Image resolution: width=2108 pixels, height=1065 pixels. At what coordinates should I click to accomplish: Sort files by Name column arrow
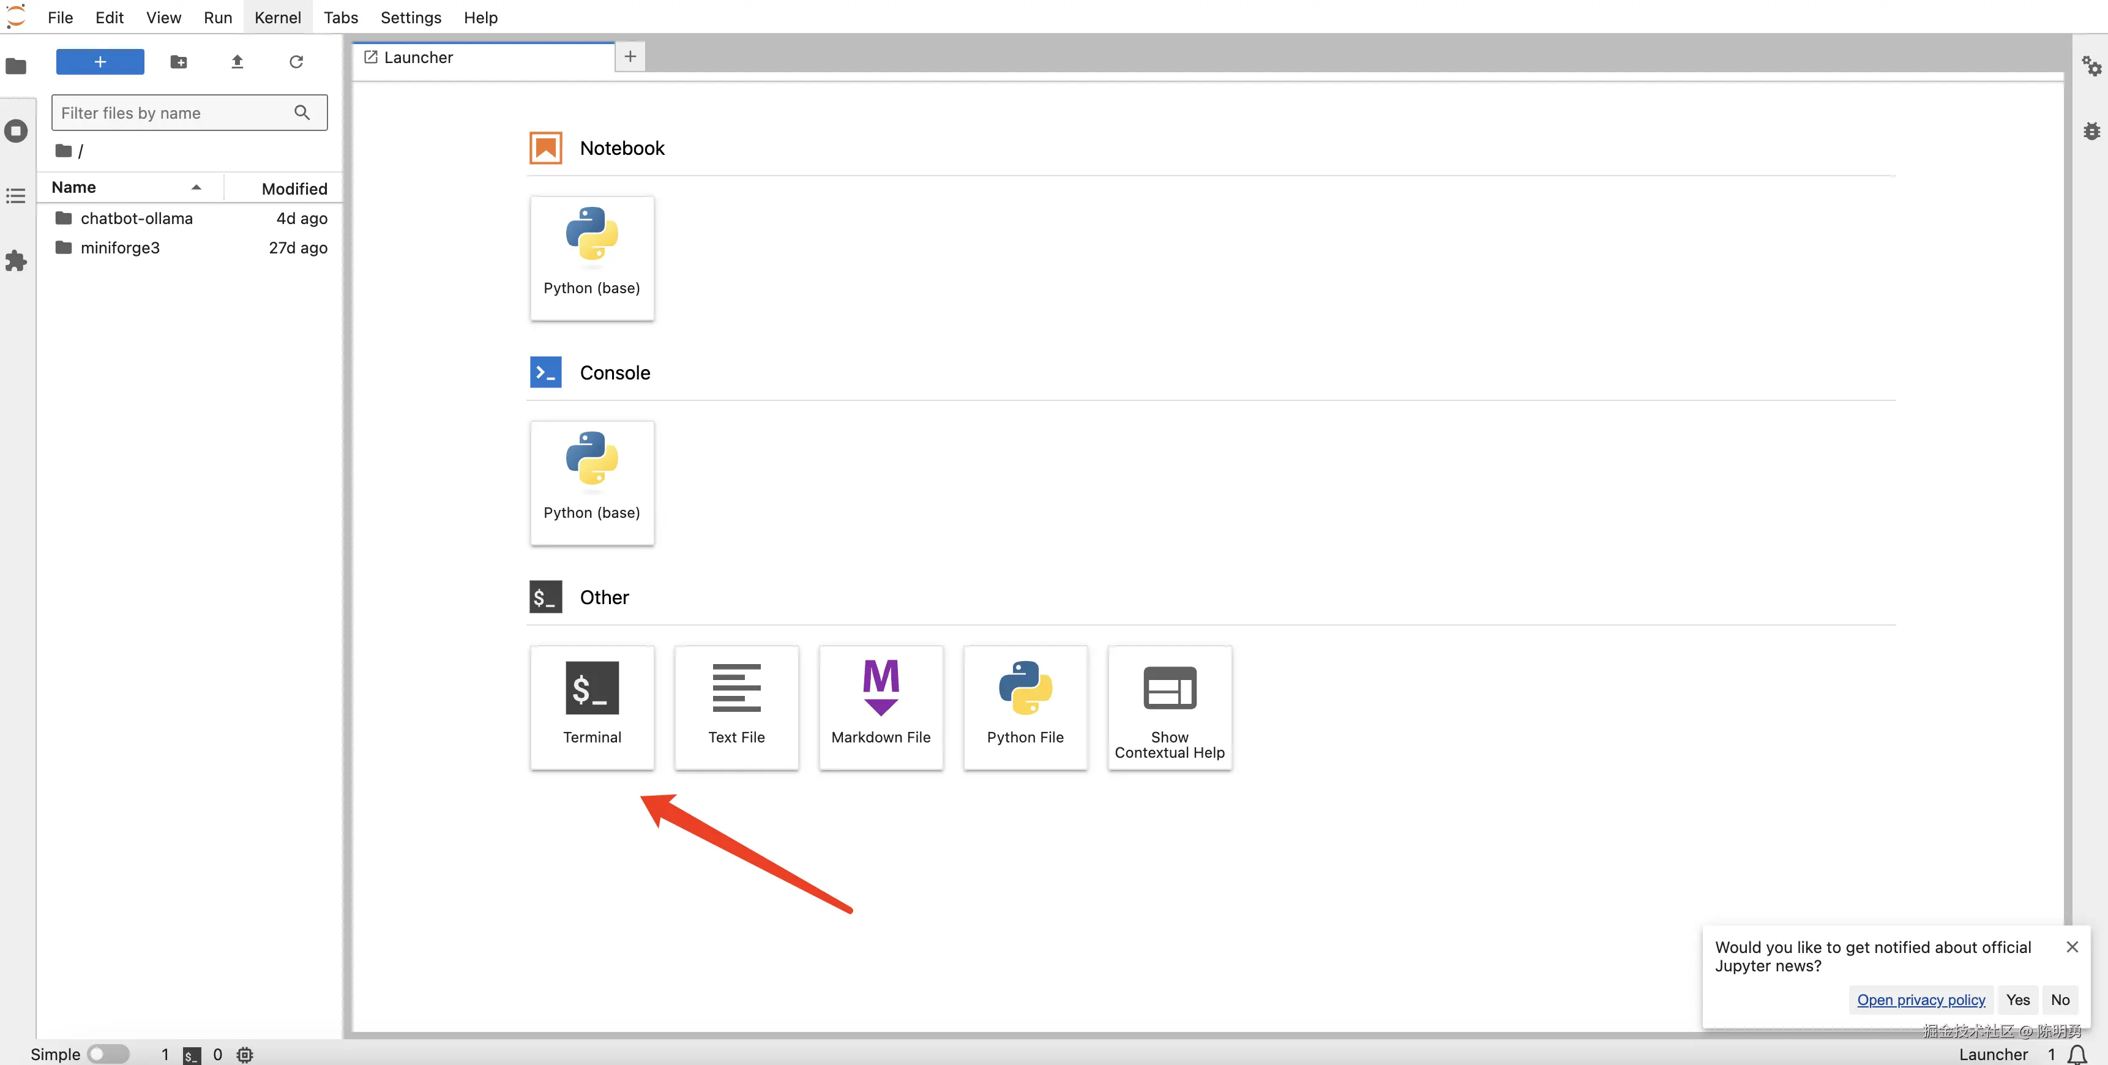point(196,187)
